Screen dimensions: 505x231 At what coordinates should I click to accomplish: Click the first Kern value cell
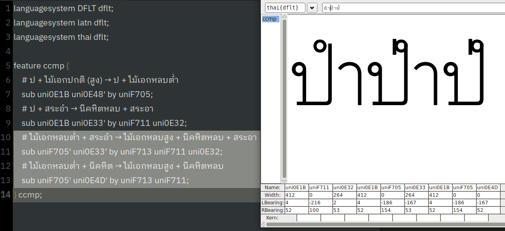coord(309,218)
